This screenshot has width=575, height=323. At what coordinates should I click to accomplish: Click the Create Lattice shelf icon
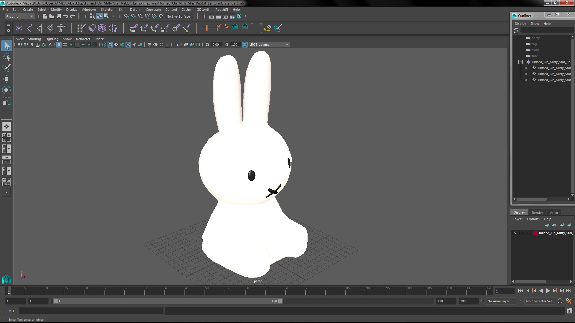tap(102, 28)
